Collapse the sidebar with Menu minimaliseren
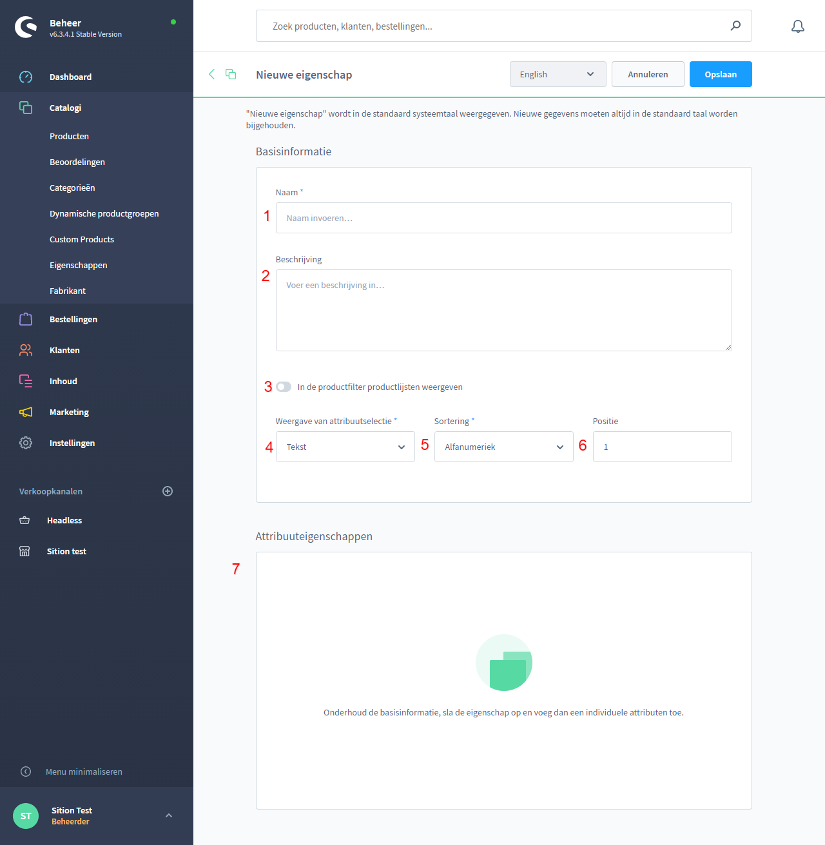825x845 pixels. click(x=84, y=772)
